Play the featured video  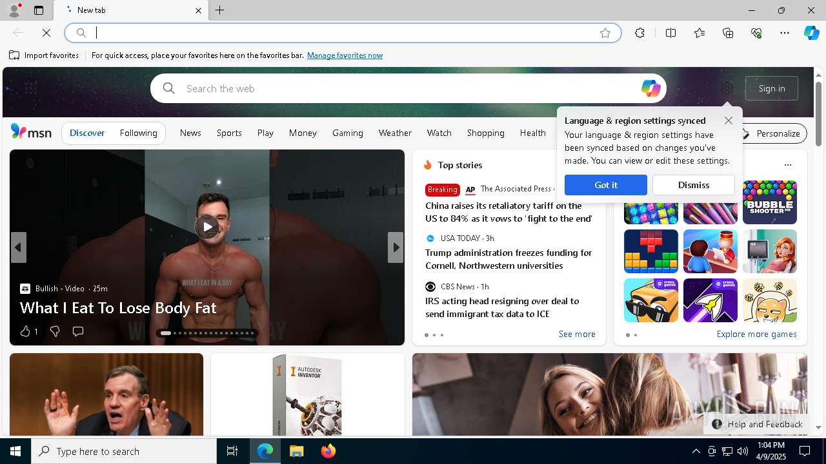207,226
